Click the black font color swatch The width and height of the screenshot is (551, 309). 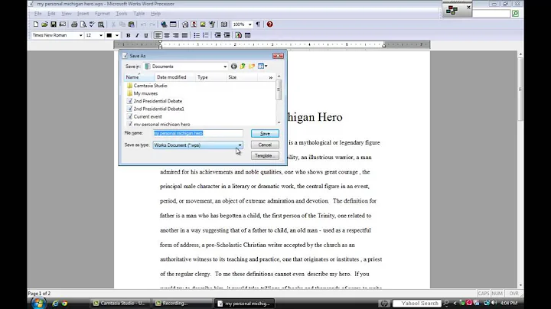pyautogui.click(x=109, y=35)
